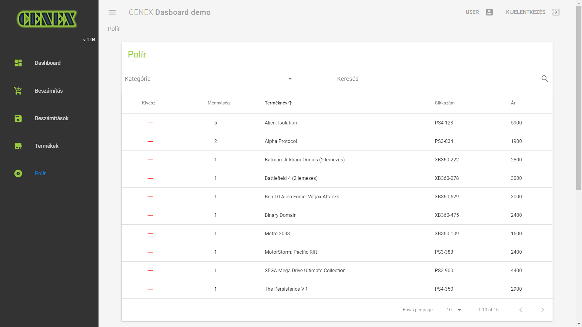Image resolution: width=582 pixels, height=327 pixels.
Task: Click the user account icon
Action: click(x=489, y=12)
